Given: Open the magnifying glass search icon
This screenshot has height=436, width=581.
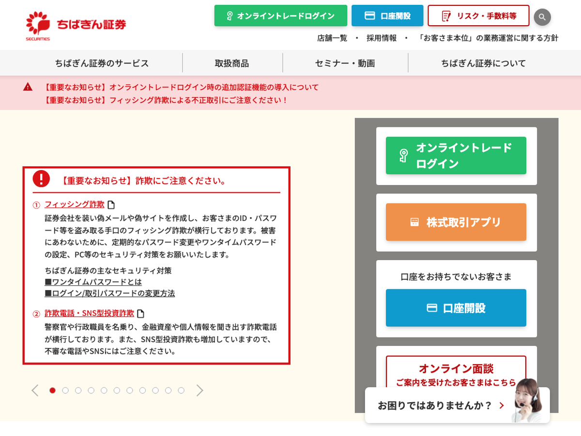Looking at the screenshot, I should tap(542, 17).
